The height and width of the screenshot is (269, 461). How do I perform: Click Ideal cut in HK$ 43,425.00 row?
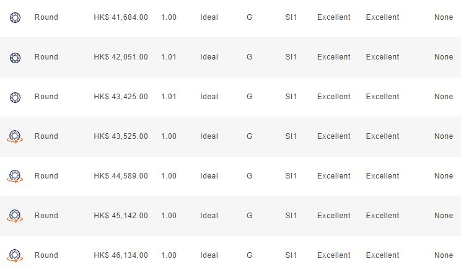tap(209, 97)
